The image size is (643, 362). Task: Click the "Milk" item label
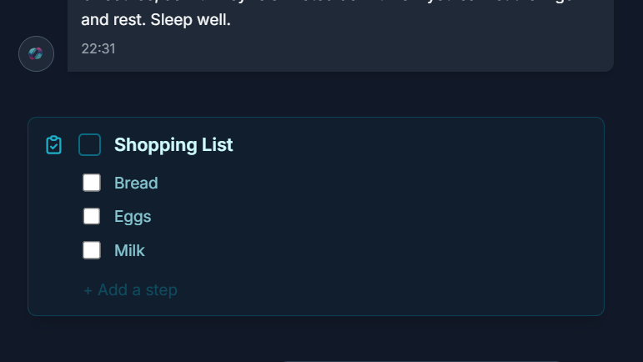[x=129, y=250]
